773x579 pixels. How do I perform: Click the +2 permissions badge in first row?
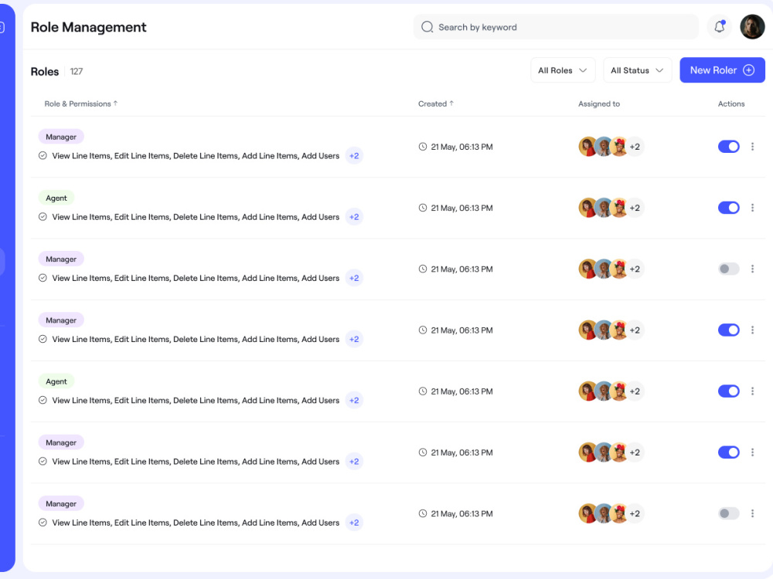354,156
